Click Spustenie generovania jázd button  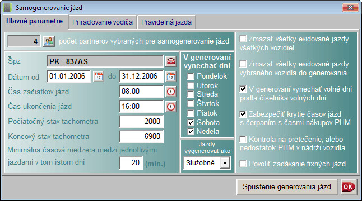287,186
